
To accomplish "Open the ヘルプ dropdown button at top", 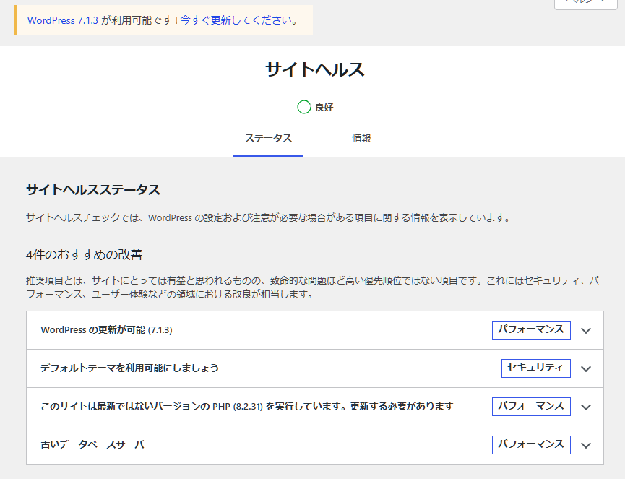I will click(x=585, y=3).
